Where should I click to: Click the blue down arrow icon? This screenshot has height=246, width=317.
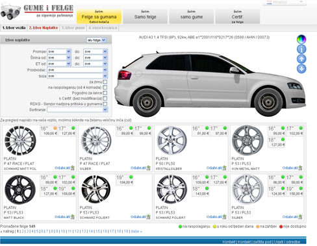301,69
